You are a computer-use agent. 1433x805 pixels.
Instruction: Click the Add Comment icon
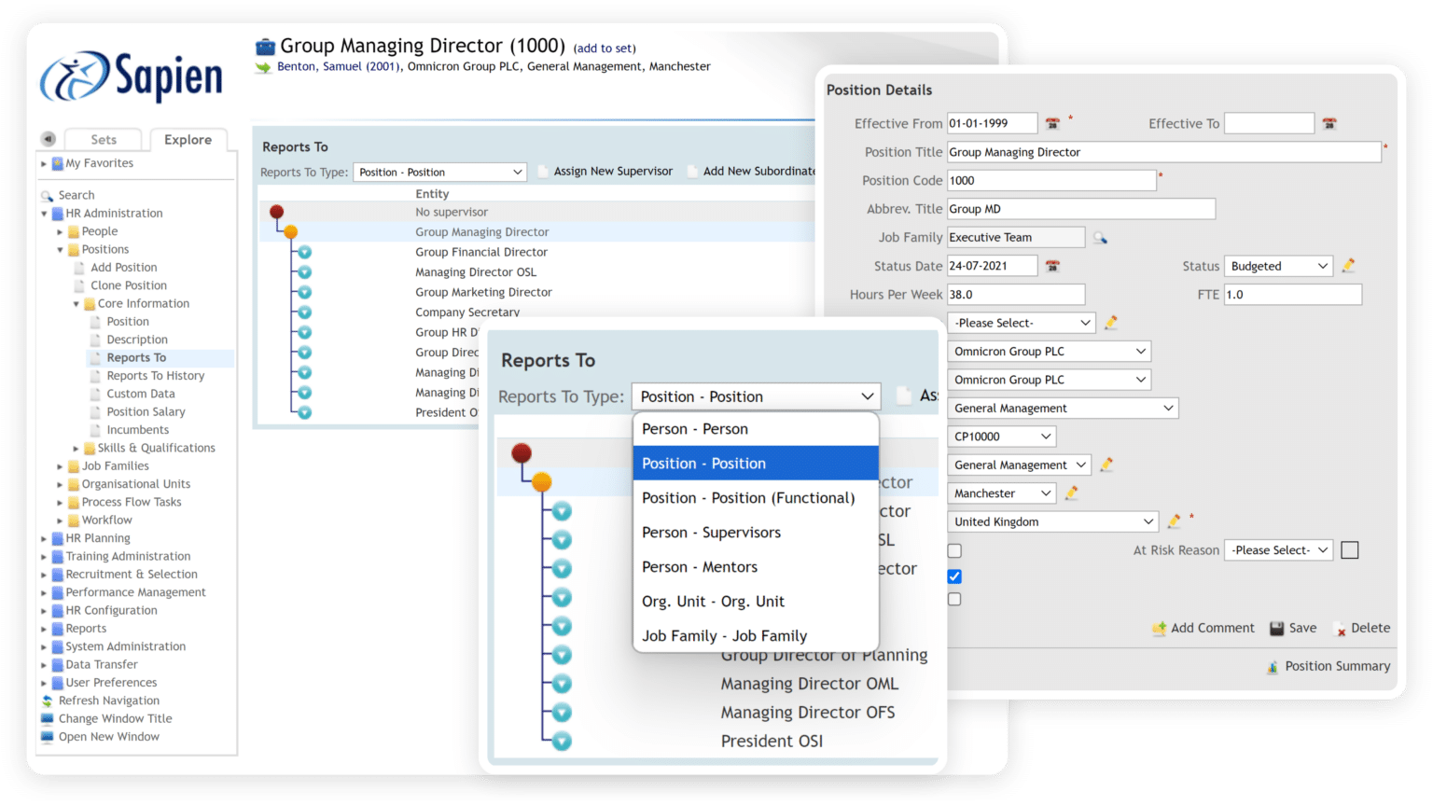[1160, 629]
